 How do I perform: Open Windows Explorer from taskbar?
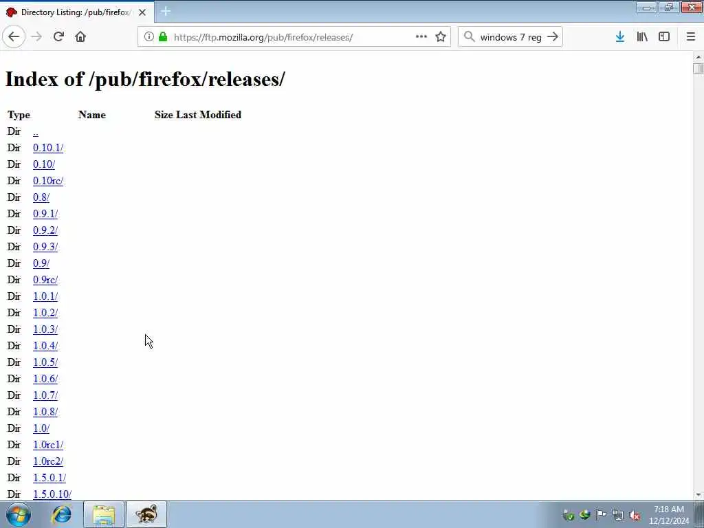click(x=104, y=515)
